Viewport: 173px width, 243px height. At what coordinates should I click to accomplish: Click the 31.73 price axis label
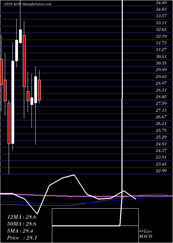click(161, 43)
